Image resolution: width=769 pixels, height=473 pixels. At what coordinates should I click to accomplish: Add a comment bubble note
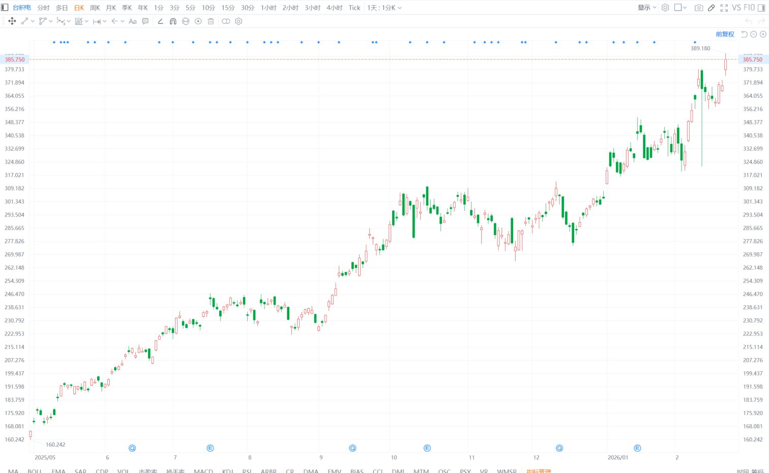(x=145, y=21)
